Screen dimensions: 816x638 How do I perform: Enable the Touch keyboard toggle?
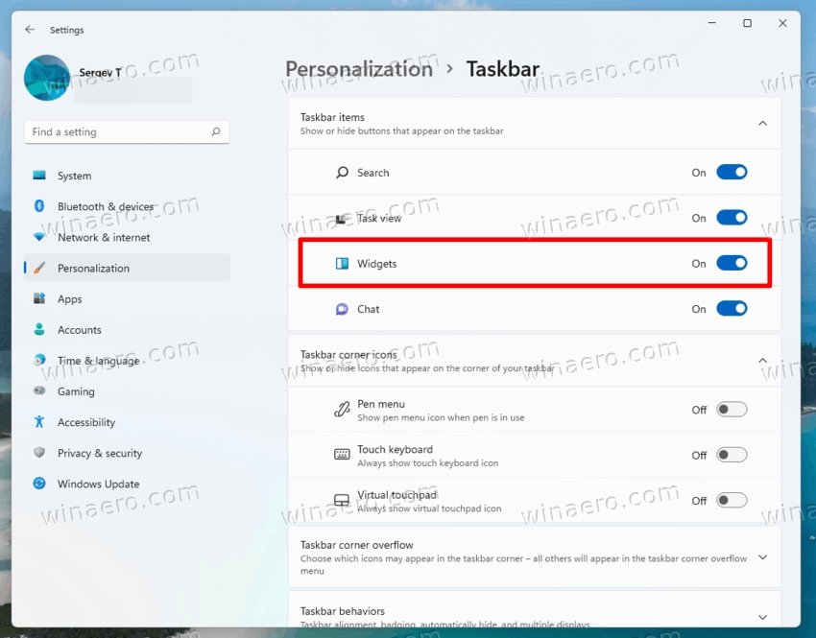[x=732, y=455]
